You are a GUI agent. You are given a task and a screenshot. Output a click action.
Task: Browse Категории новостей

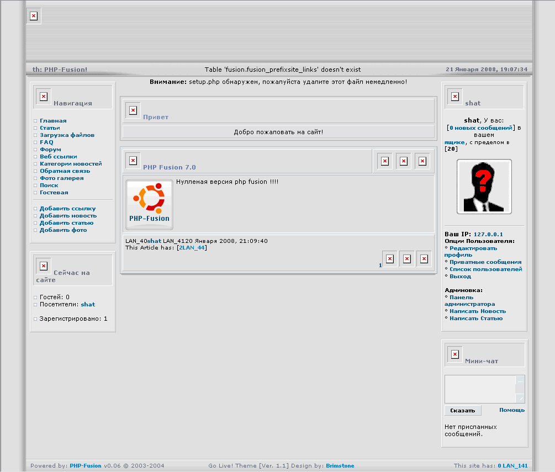(71, 164)
